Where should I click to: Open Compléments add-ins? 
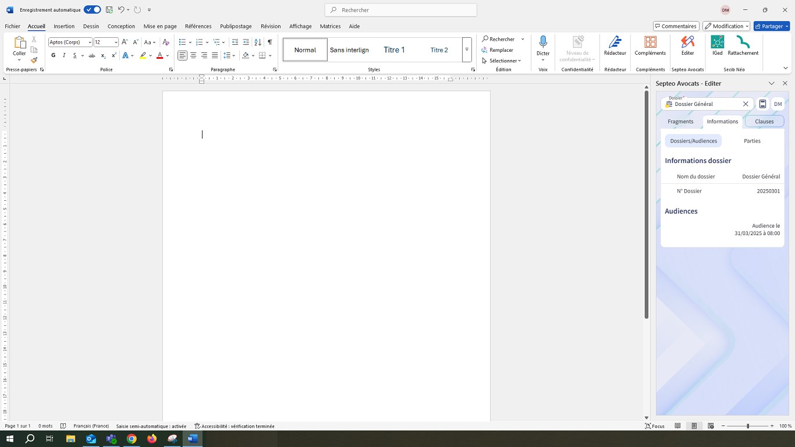pyautogui.click(x=650, y=46)
